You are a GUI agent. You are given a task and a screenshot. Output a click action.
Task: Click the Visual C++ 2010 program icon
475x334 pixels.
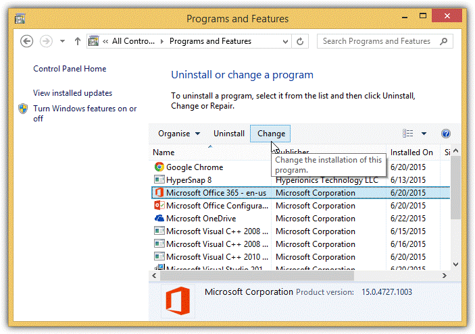pos(159,256)
